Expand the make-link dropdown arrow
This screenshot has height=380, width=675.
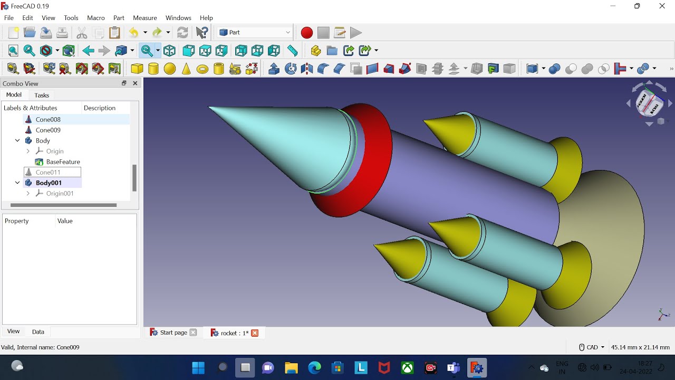[376, 51]
